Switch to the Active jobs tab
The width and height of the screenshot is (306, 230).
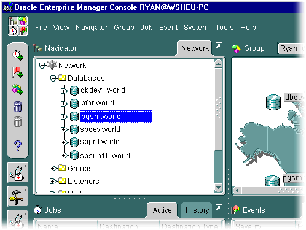[162, 210]
